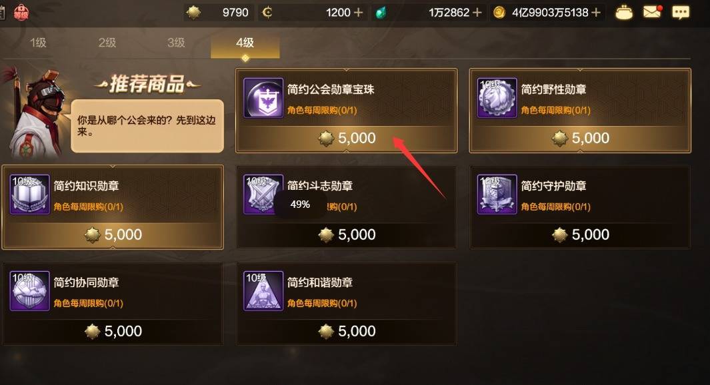The image size is (710, 385).
Task: Select the 简约守护勋章 shield medal icon
Action: pos(497,194)
